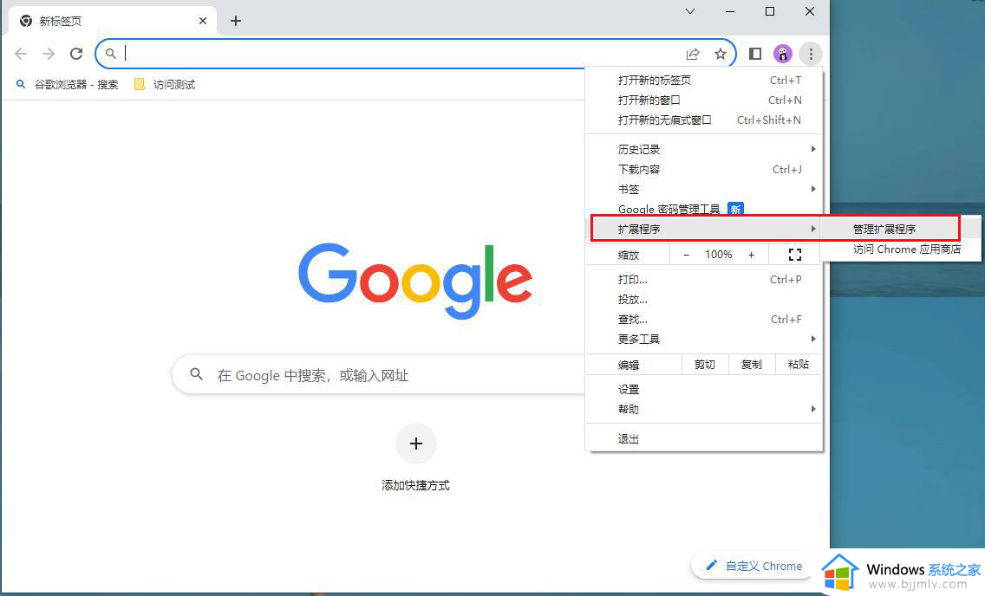The height and width of the screenshot is (596, 985).
Task: Click the profile avatar icon
Action: (x=783, y=54)
